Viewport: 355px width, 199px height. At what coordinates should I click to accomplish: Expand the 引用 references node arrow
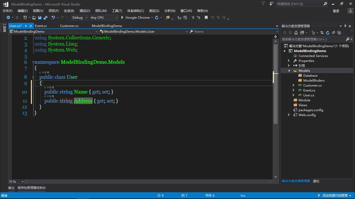pos(289,66)
